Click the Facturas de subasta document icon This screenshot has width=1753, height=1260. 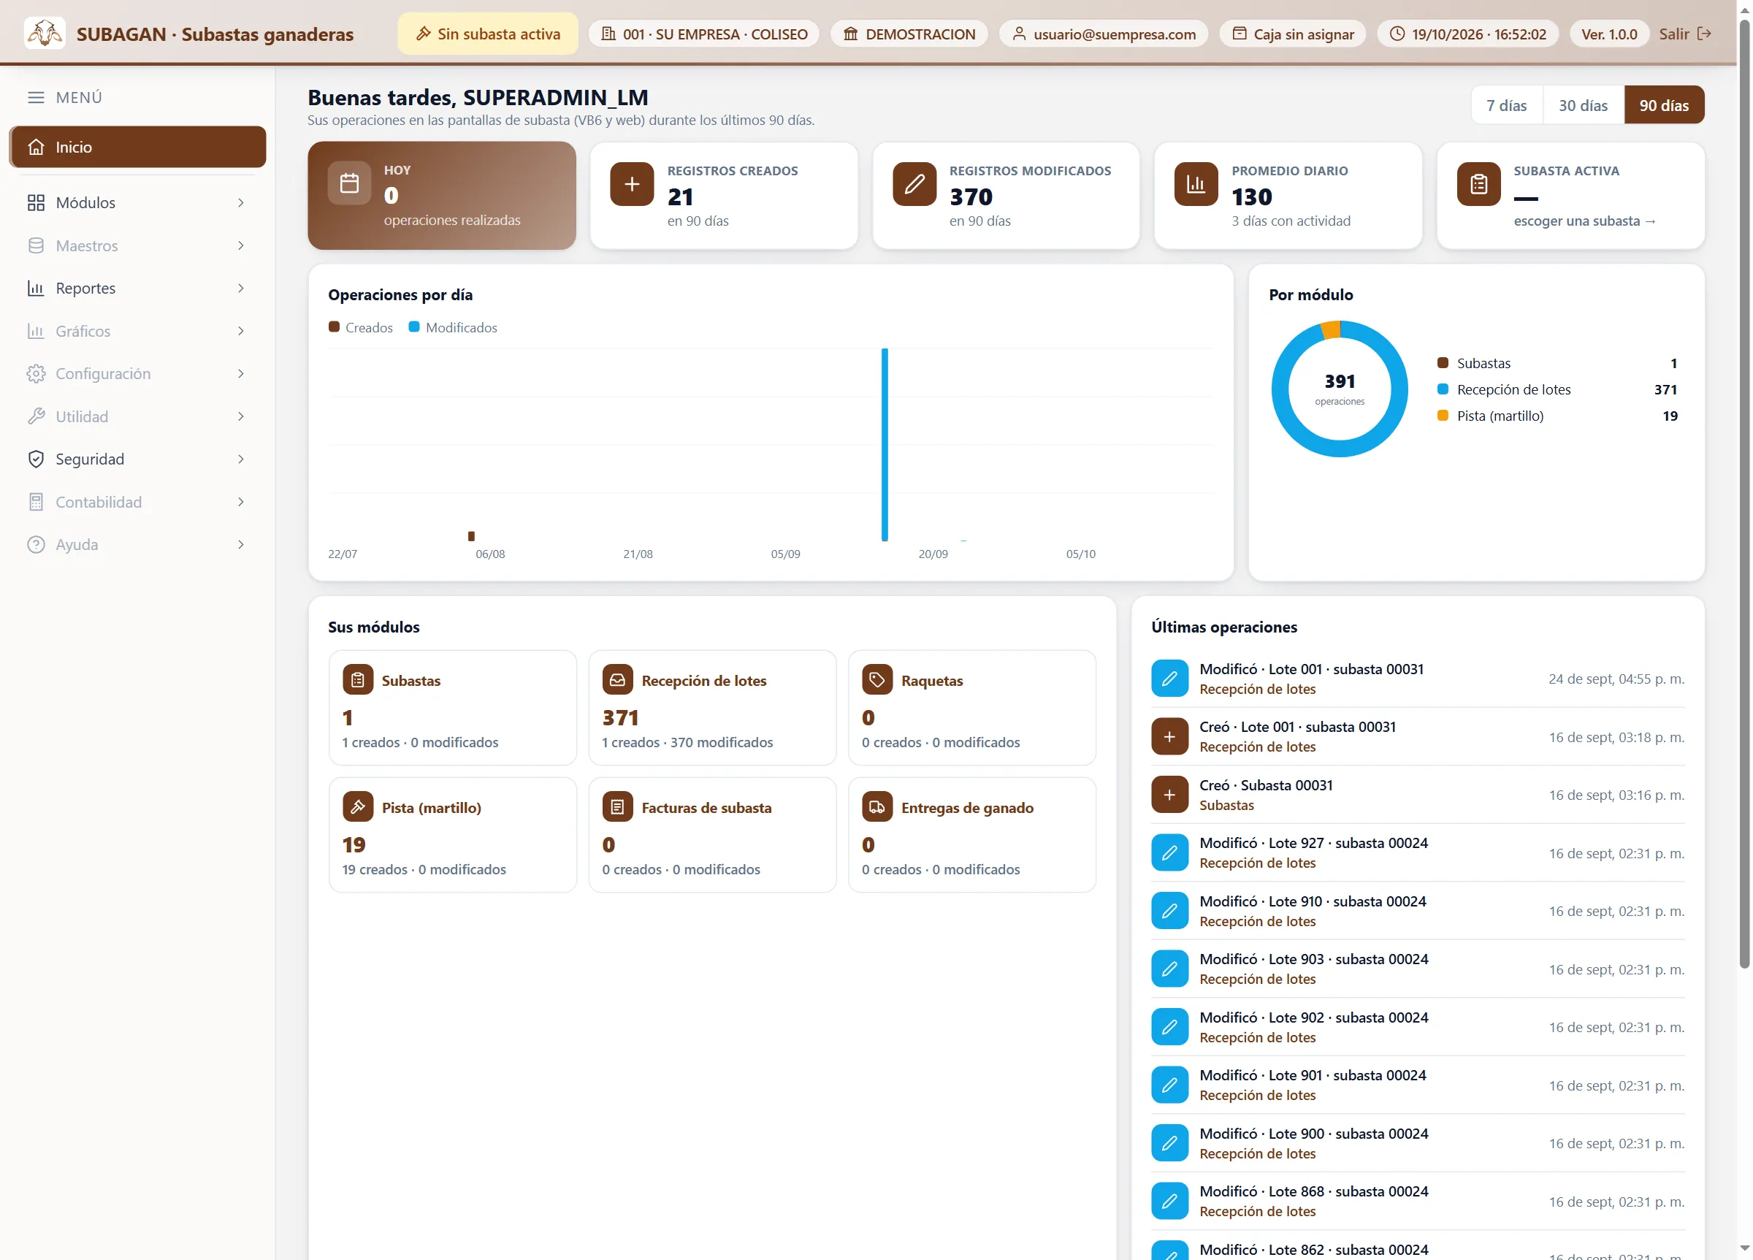coord(618,807)
